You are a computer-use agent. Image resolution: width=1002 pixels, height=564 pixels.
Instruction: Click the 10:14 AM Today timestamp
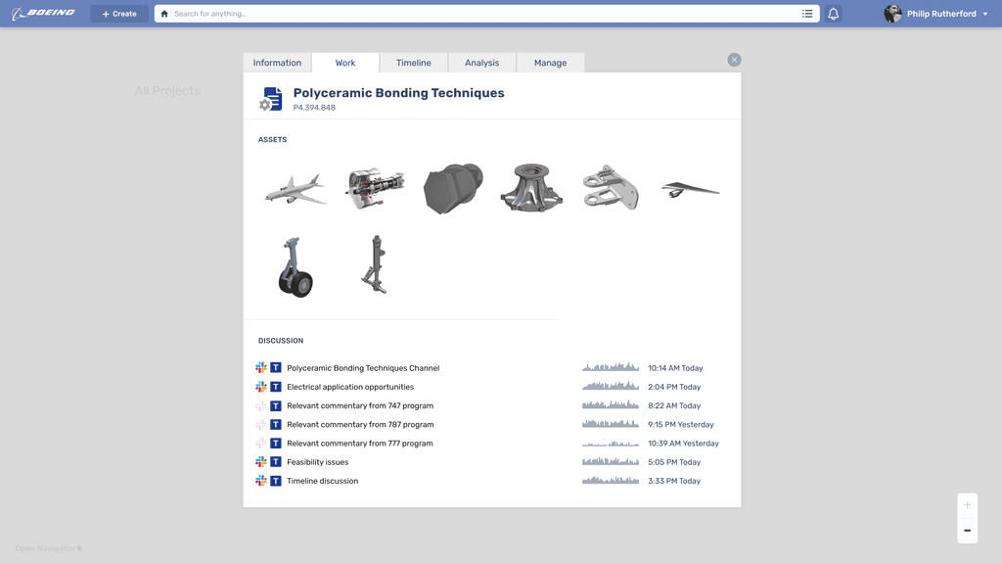[x=675, y=368]
